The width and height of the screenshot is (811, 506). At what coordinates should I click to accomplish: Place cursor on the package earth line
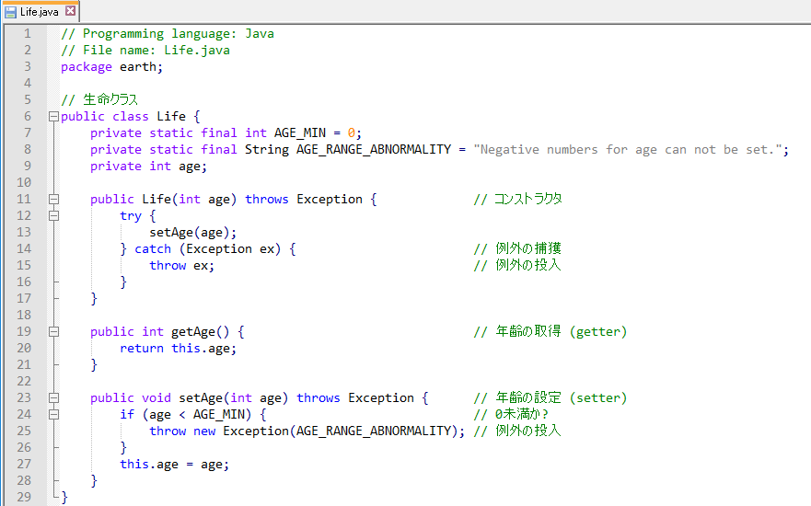click(x=111, y=66)
